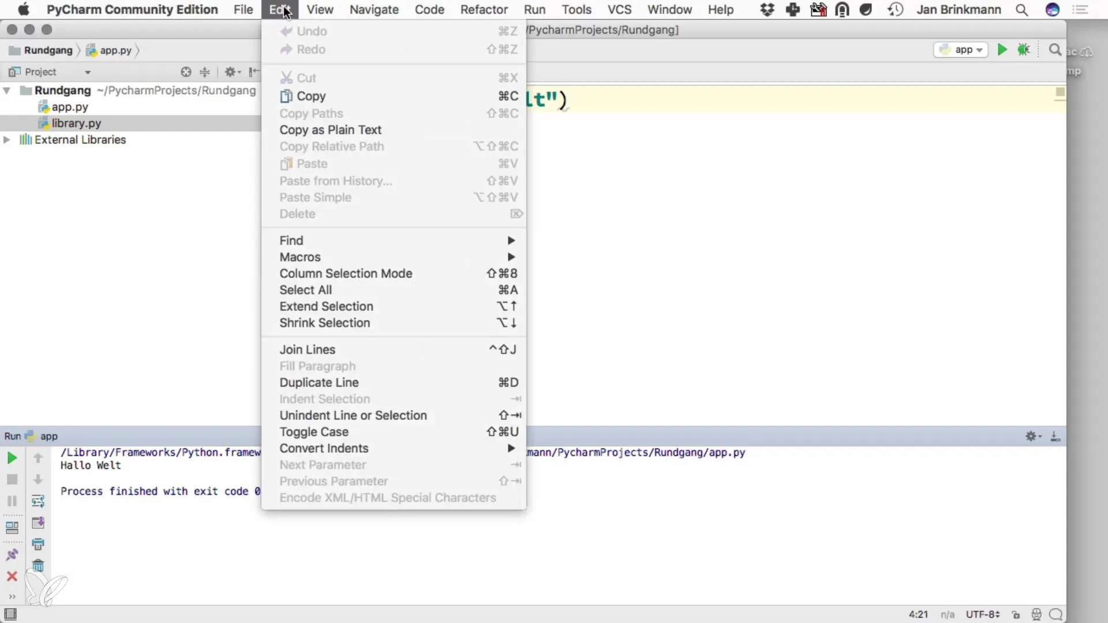The image size is (1108, 623).
Task: Choose Duplicate Line
Action: pyautogui.click(x=394, y=382)
